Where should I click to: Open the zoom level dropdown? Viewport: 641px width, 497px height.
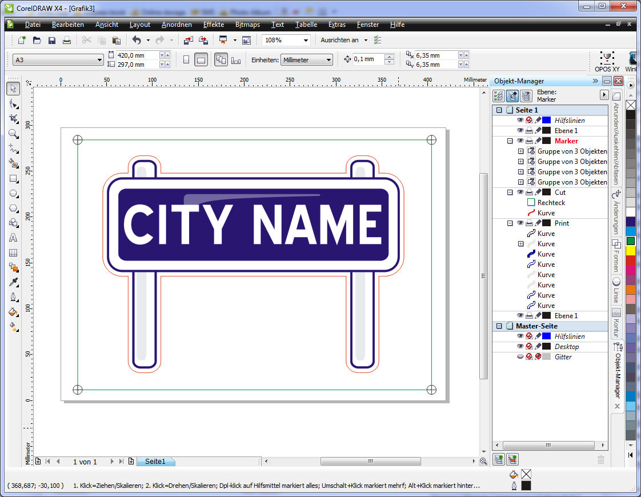(306, 40)
